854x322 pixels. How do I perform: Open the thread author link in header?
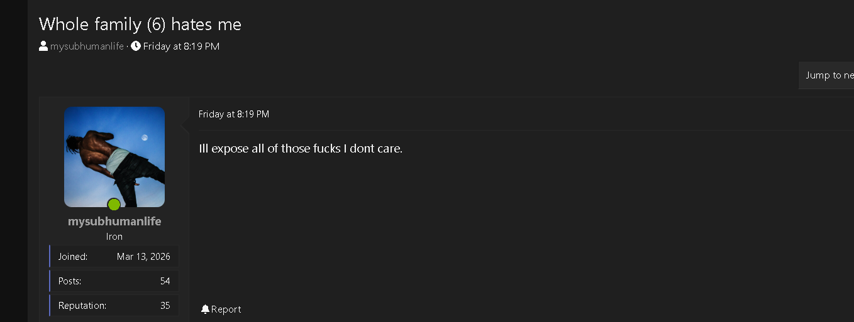tap(87, 46)
